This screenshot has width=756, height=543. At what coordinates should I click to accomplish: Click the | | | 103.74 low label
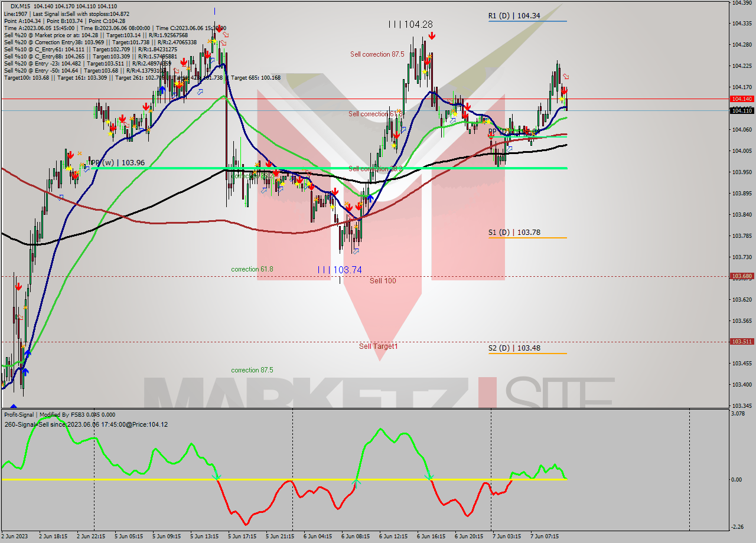(340, 269)
